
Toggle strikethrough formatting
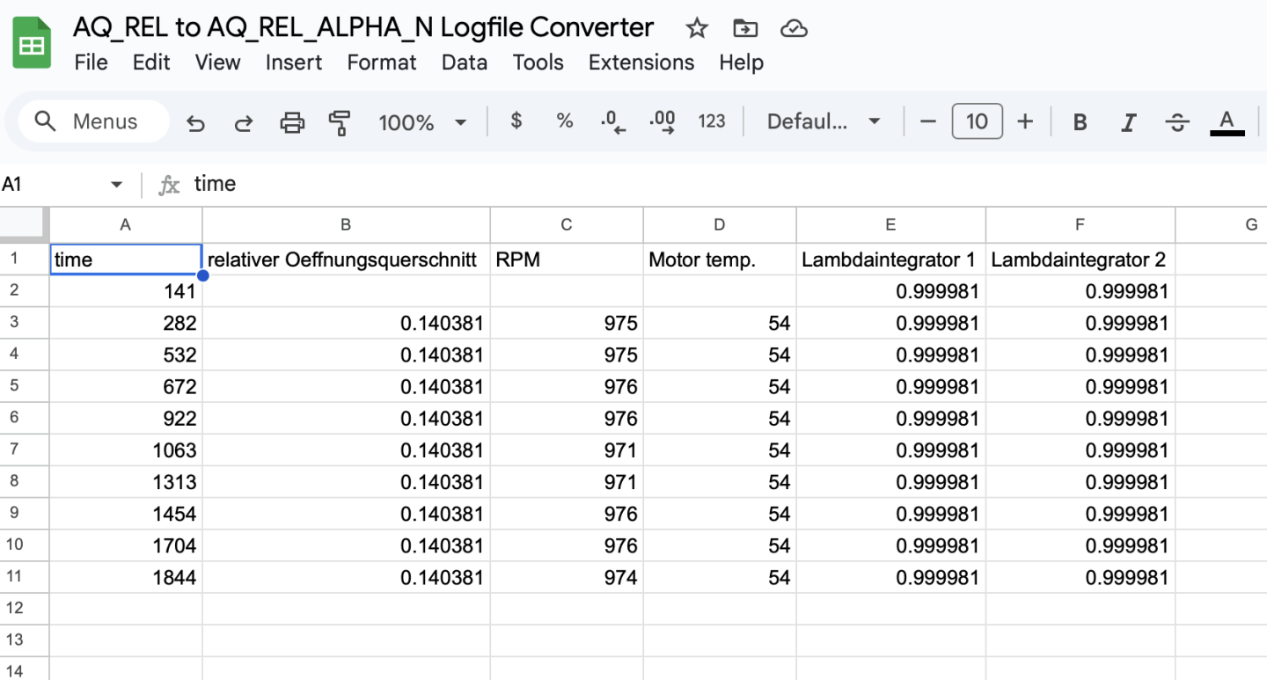coord(1177,122)
